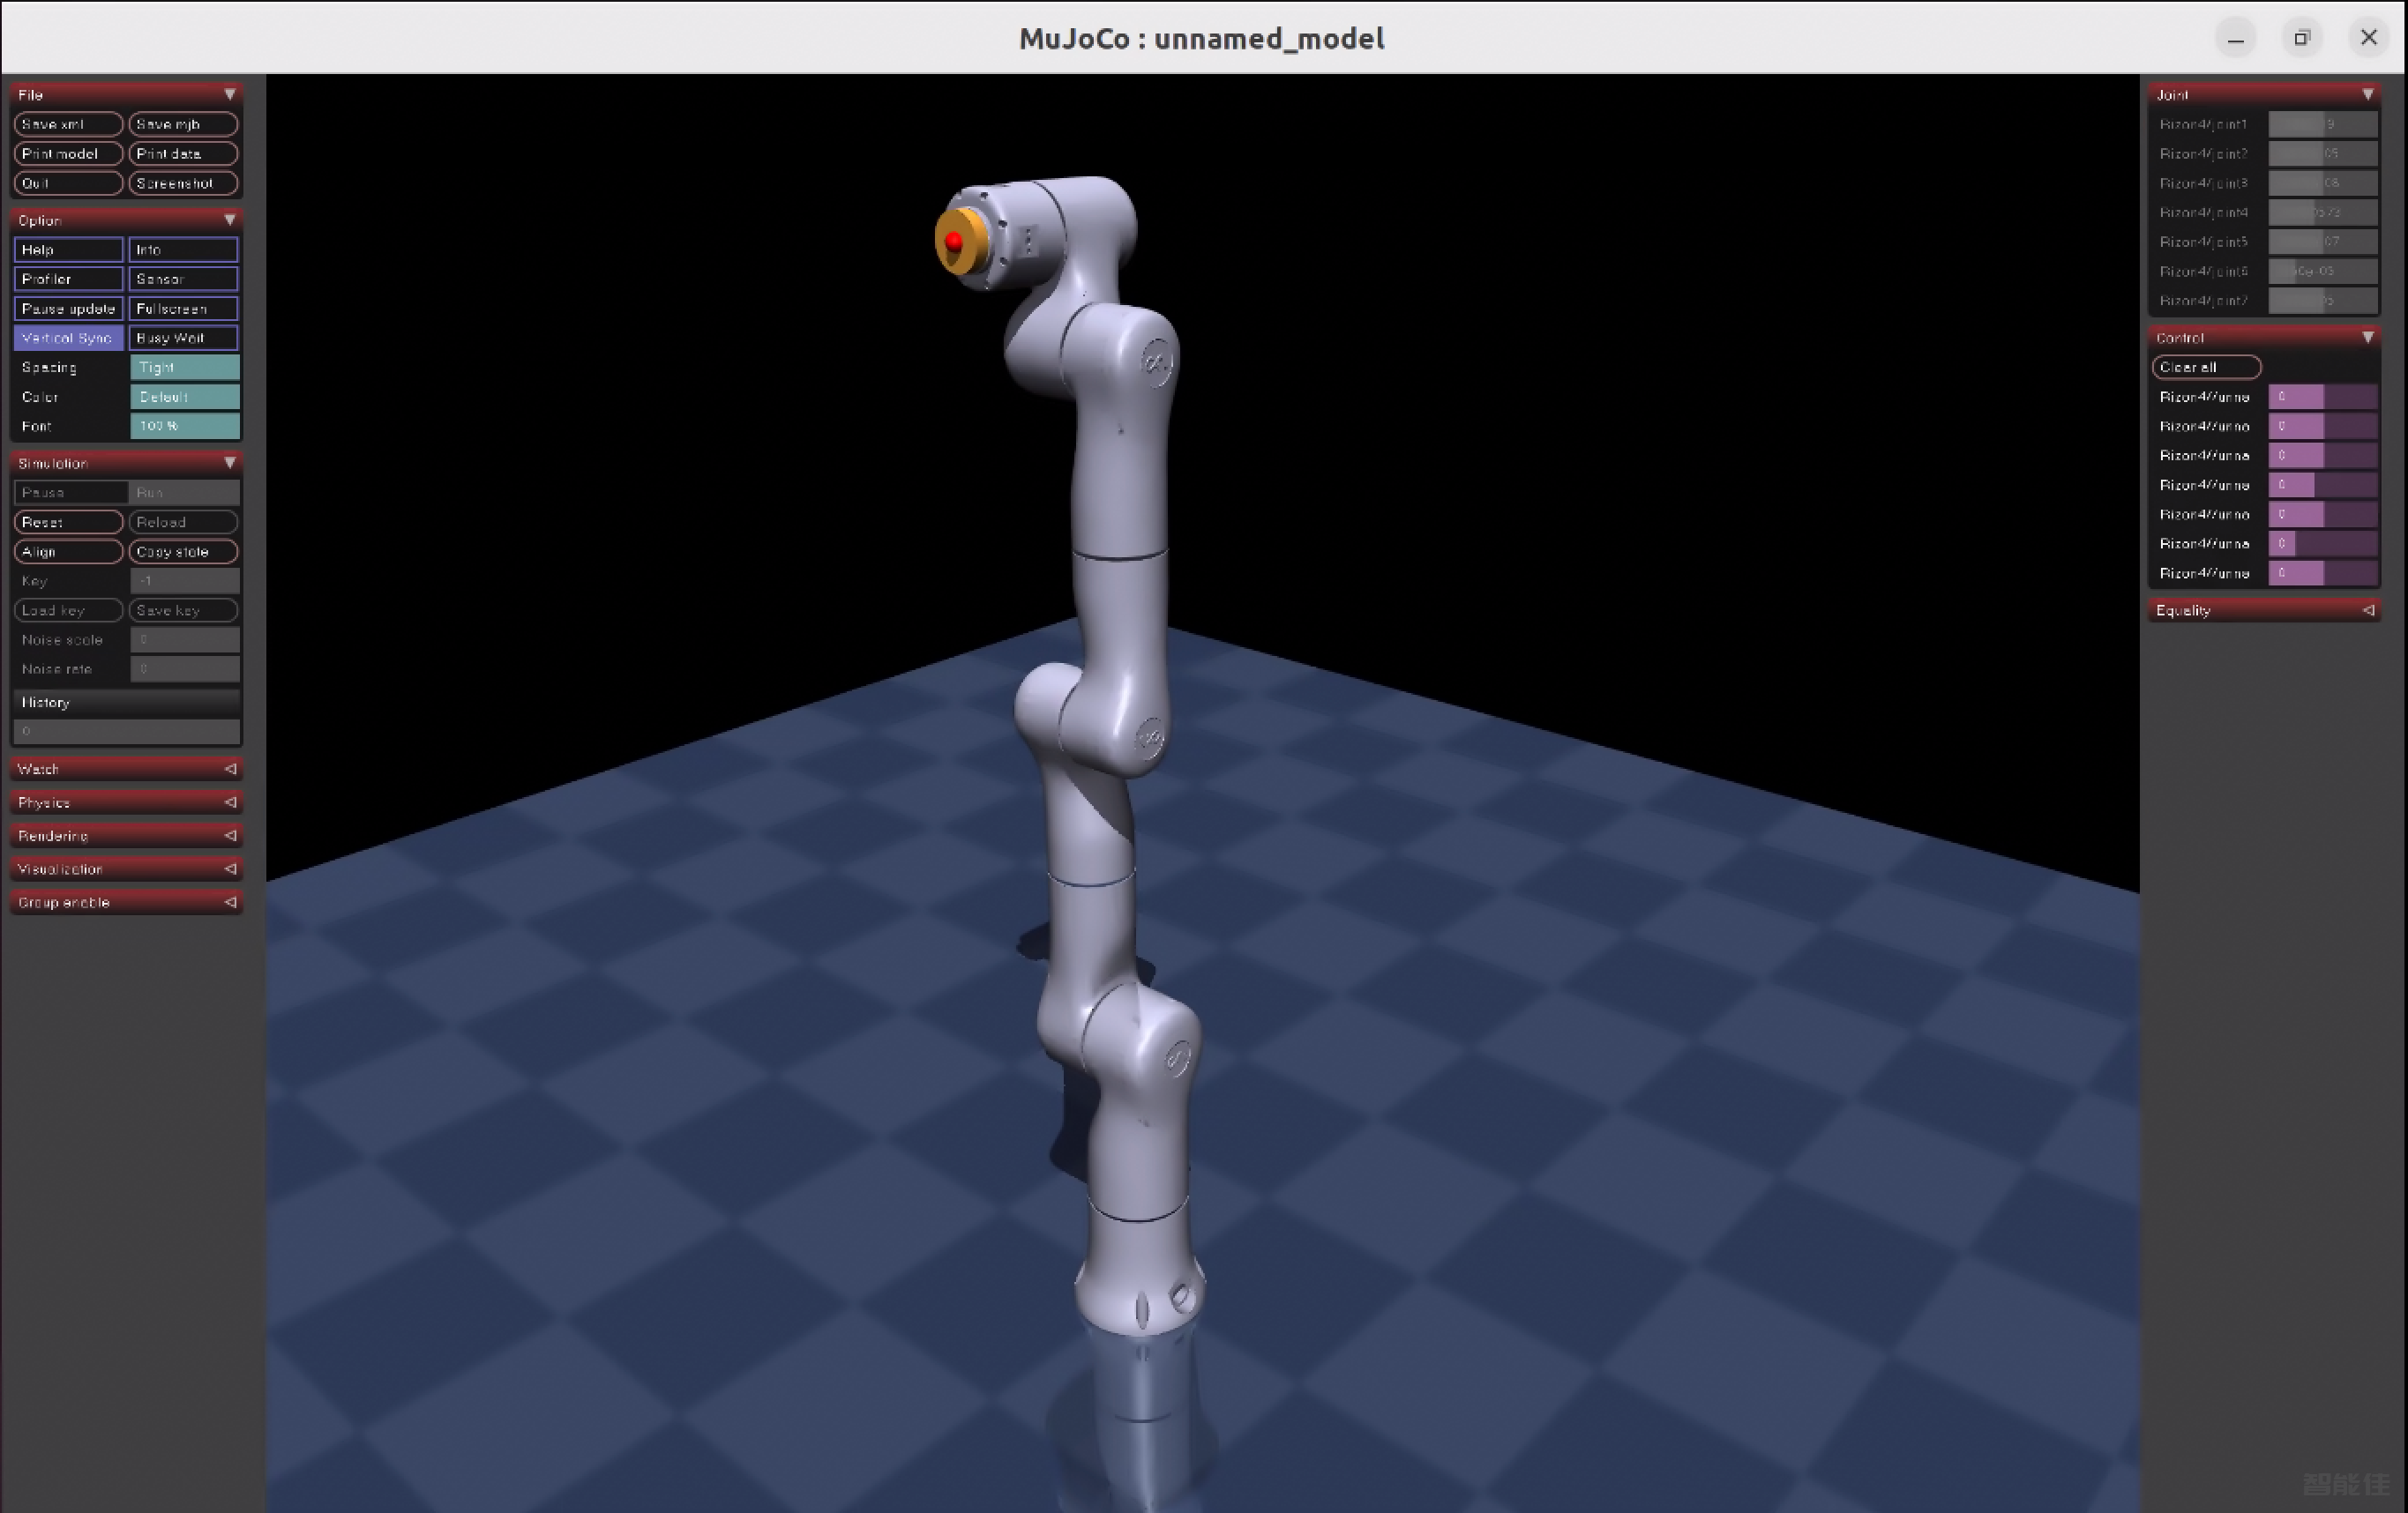
Task: Click the Copy state button
Action: [184, 552]
